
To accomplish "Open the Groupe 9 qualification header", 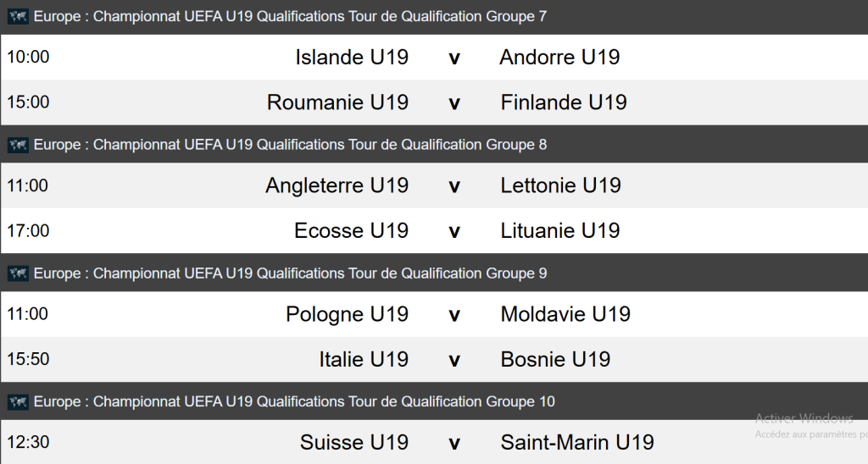I will click(290, 273).
